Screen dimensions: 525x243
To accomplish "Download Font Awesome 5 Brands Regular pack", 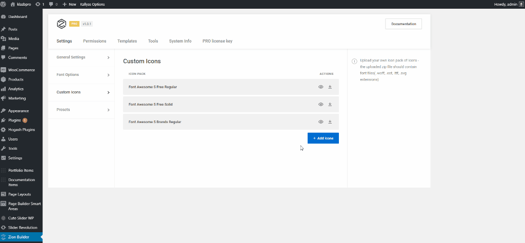I will click(330, 122).
